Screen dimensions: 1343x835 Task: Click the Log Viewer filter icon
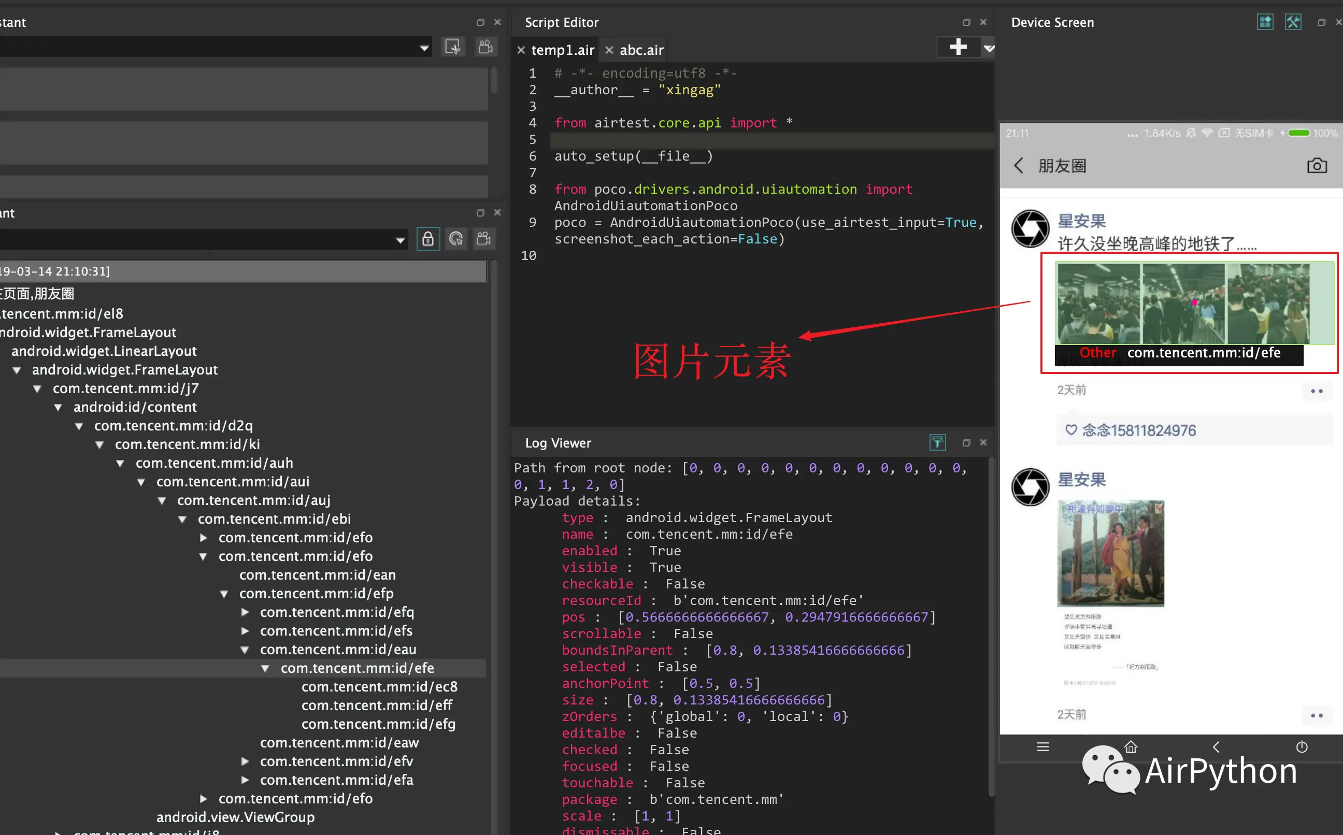click(x=937, y=442)
